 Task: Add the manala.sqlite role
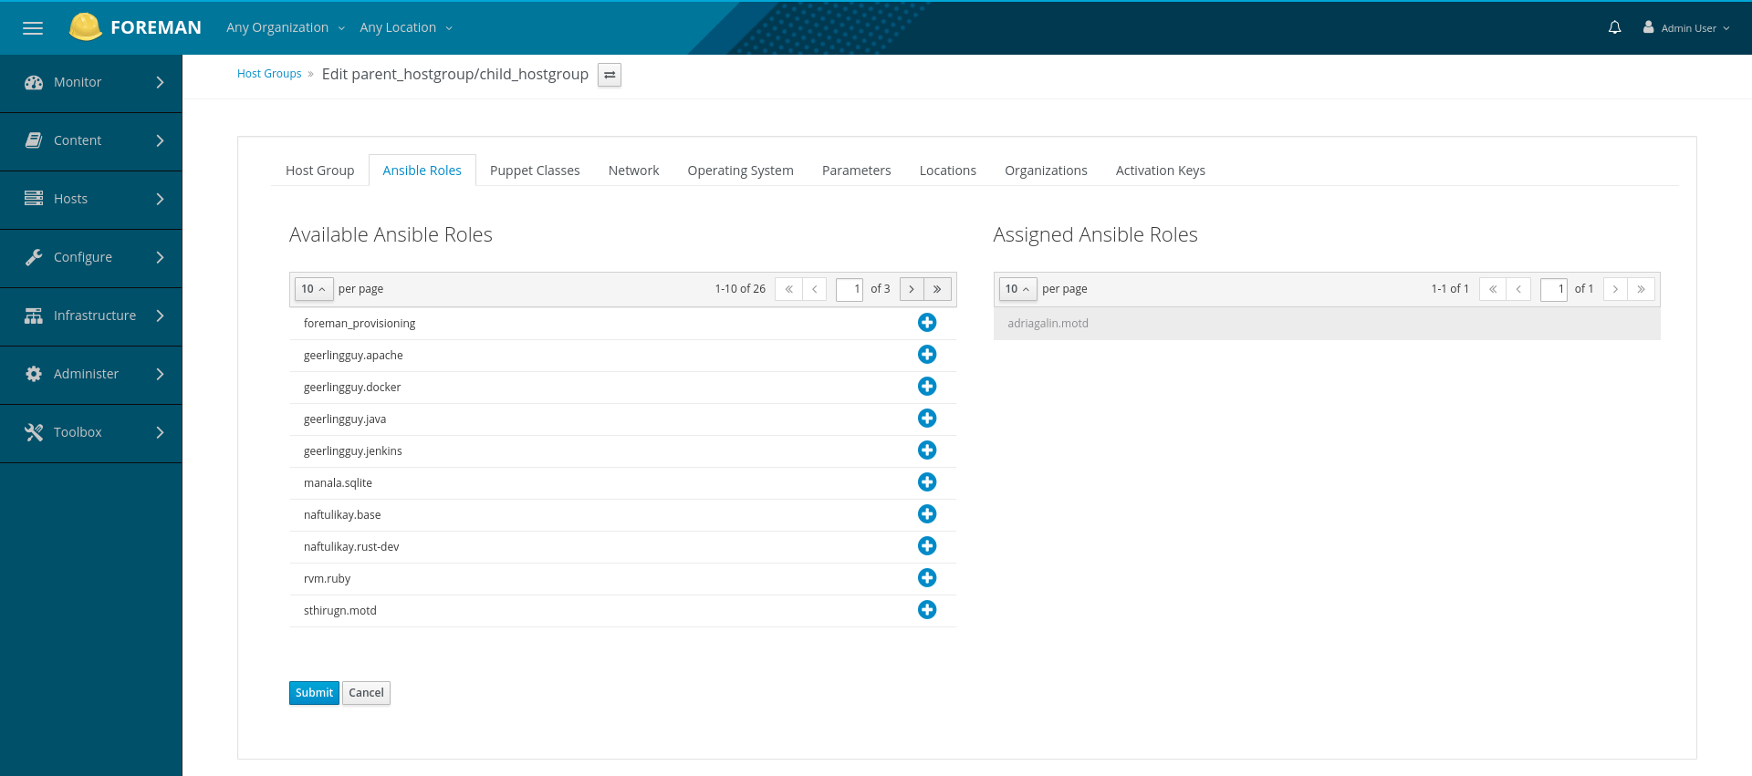click(927, 482)
